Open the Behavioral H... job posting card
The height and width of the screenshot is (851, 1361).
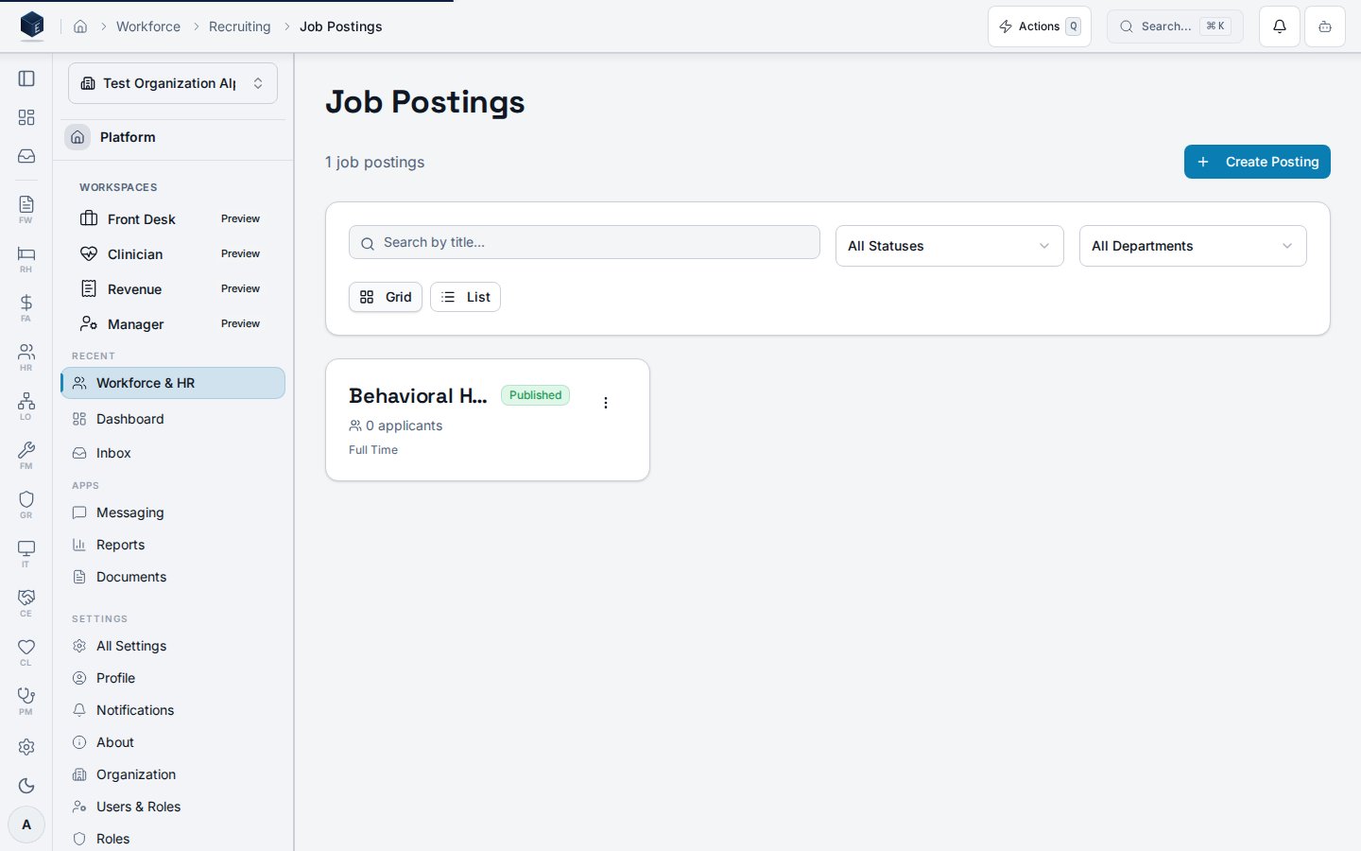click(488, 420)
